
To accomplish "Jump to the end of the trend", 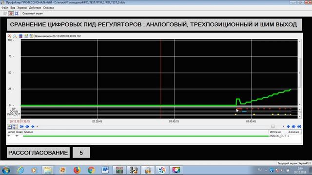I will (x=299, y=126).
